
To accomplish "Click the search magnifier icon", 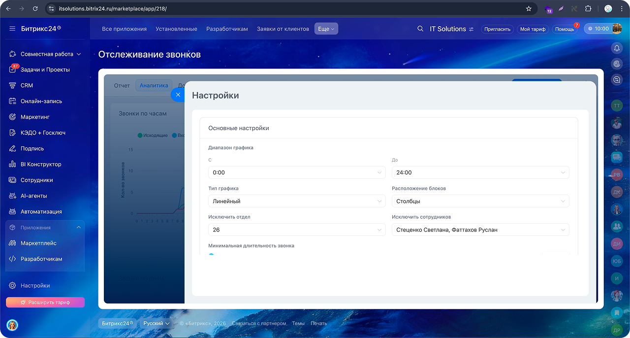I will click(420, 29).
